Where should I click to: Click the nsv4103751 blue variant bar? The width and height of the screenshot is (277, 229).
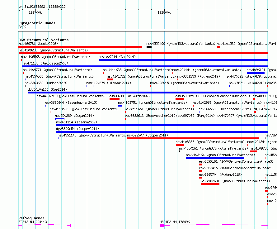[x=120, y=106]
